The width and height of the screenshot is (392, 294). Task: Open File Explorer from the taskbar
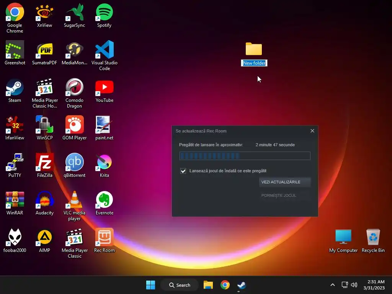[x=208, y=285]
